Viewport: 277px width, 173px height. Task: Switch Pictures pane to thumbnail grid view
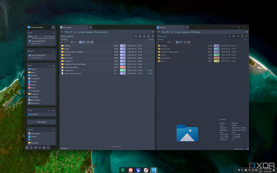[x=189, y=42]
